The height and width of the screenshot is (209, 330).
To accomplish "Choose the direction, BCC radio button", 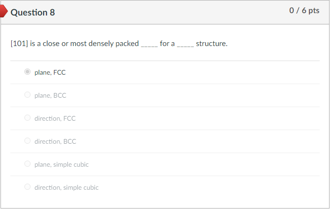I will tap(28, 141).
